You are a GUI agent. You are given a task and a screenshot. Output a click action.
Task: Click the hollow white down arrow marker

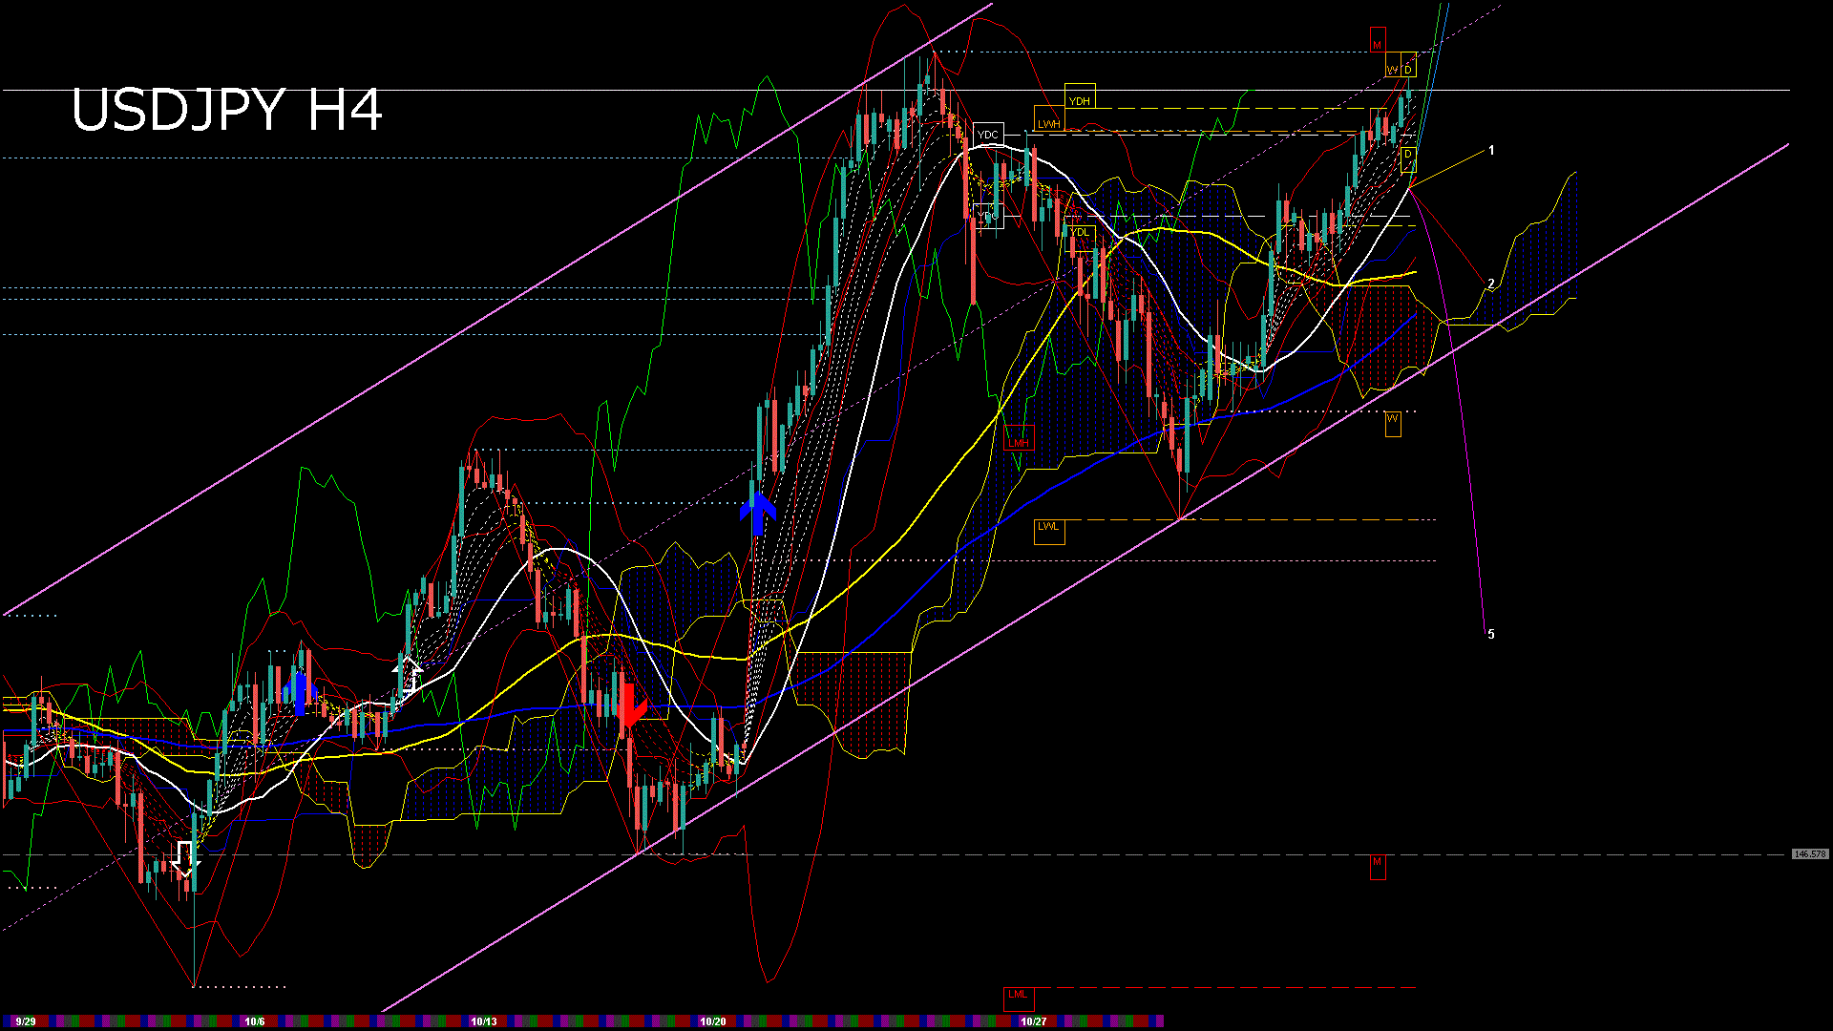tap(185, 858)
